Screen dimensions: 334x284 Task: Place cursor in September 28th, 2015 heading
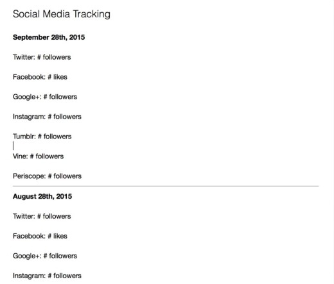49,37
